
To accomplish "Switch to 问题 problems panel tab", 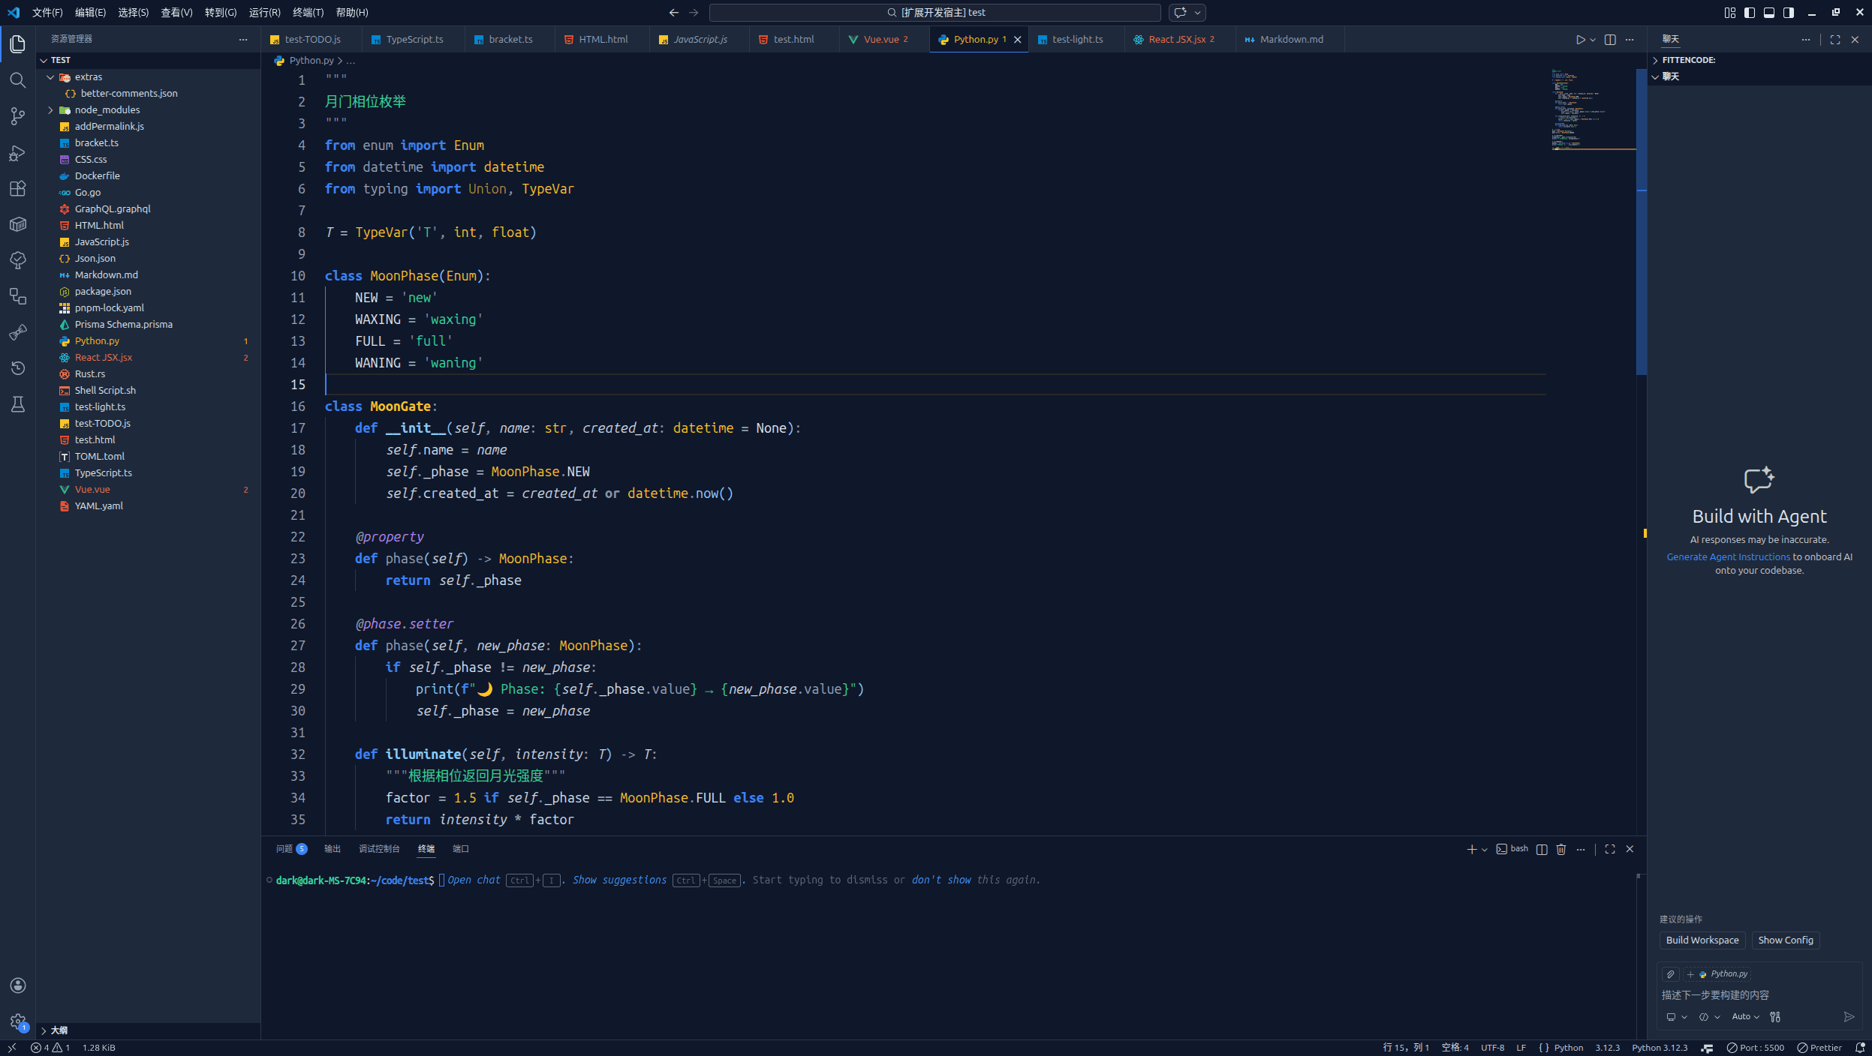I will pyautogui.click(x=291, y=849).
